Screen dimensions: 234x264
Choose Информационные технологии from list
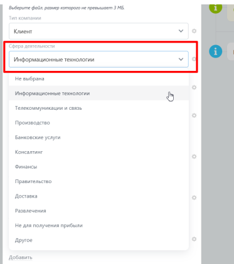click(98, 93)
